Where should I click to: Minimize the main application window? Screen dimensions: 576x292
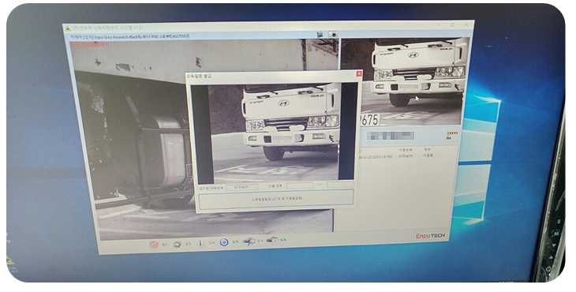coord(438,25)
